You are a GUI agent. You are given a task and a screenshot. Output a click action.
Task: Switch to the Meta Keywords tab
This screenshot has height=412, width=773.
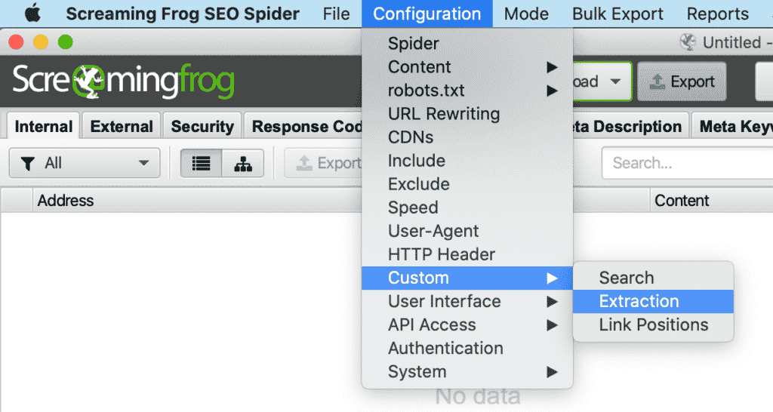pyautogui.click(x=733, y=127)
